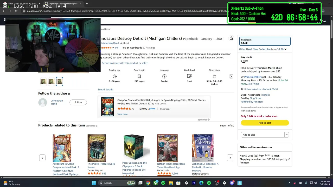Open Adobe Premiere Pro from taskbar

(x=194, y=183)
